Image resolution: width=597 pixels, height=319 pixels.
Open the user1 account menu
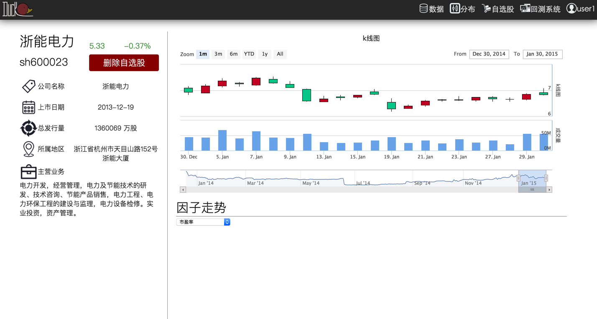click(580, 9)
